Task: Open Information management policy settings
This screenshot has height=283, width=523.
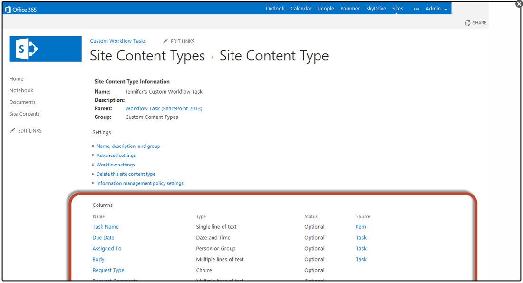Action: [x=140, y=183]
